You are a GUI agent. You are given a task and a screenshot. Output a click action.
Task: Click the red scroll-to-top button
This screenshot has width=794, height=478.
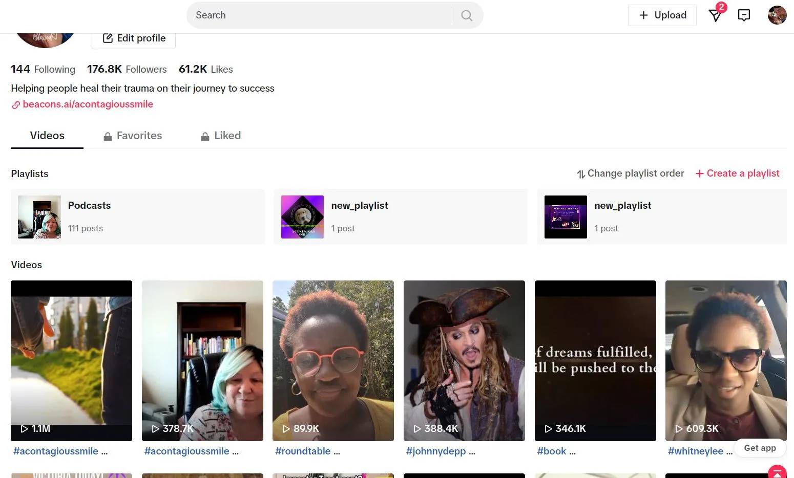[x=777, y=472]
